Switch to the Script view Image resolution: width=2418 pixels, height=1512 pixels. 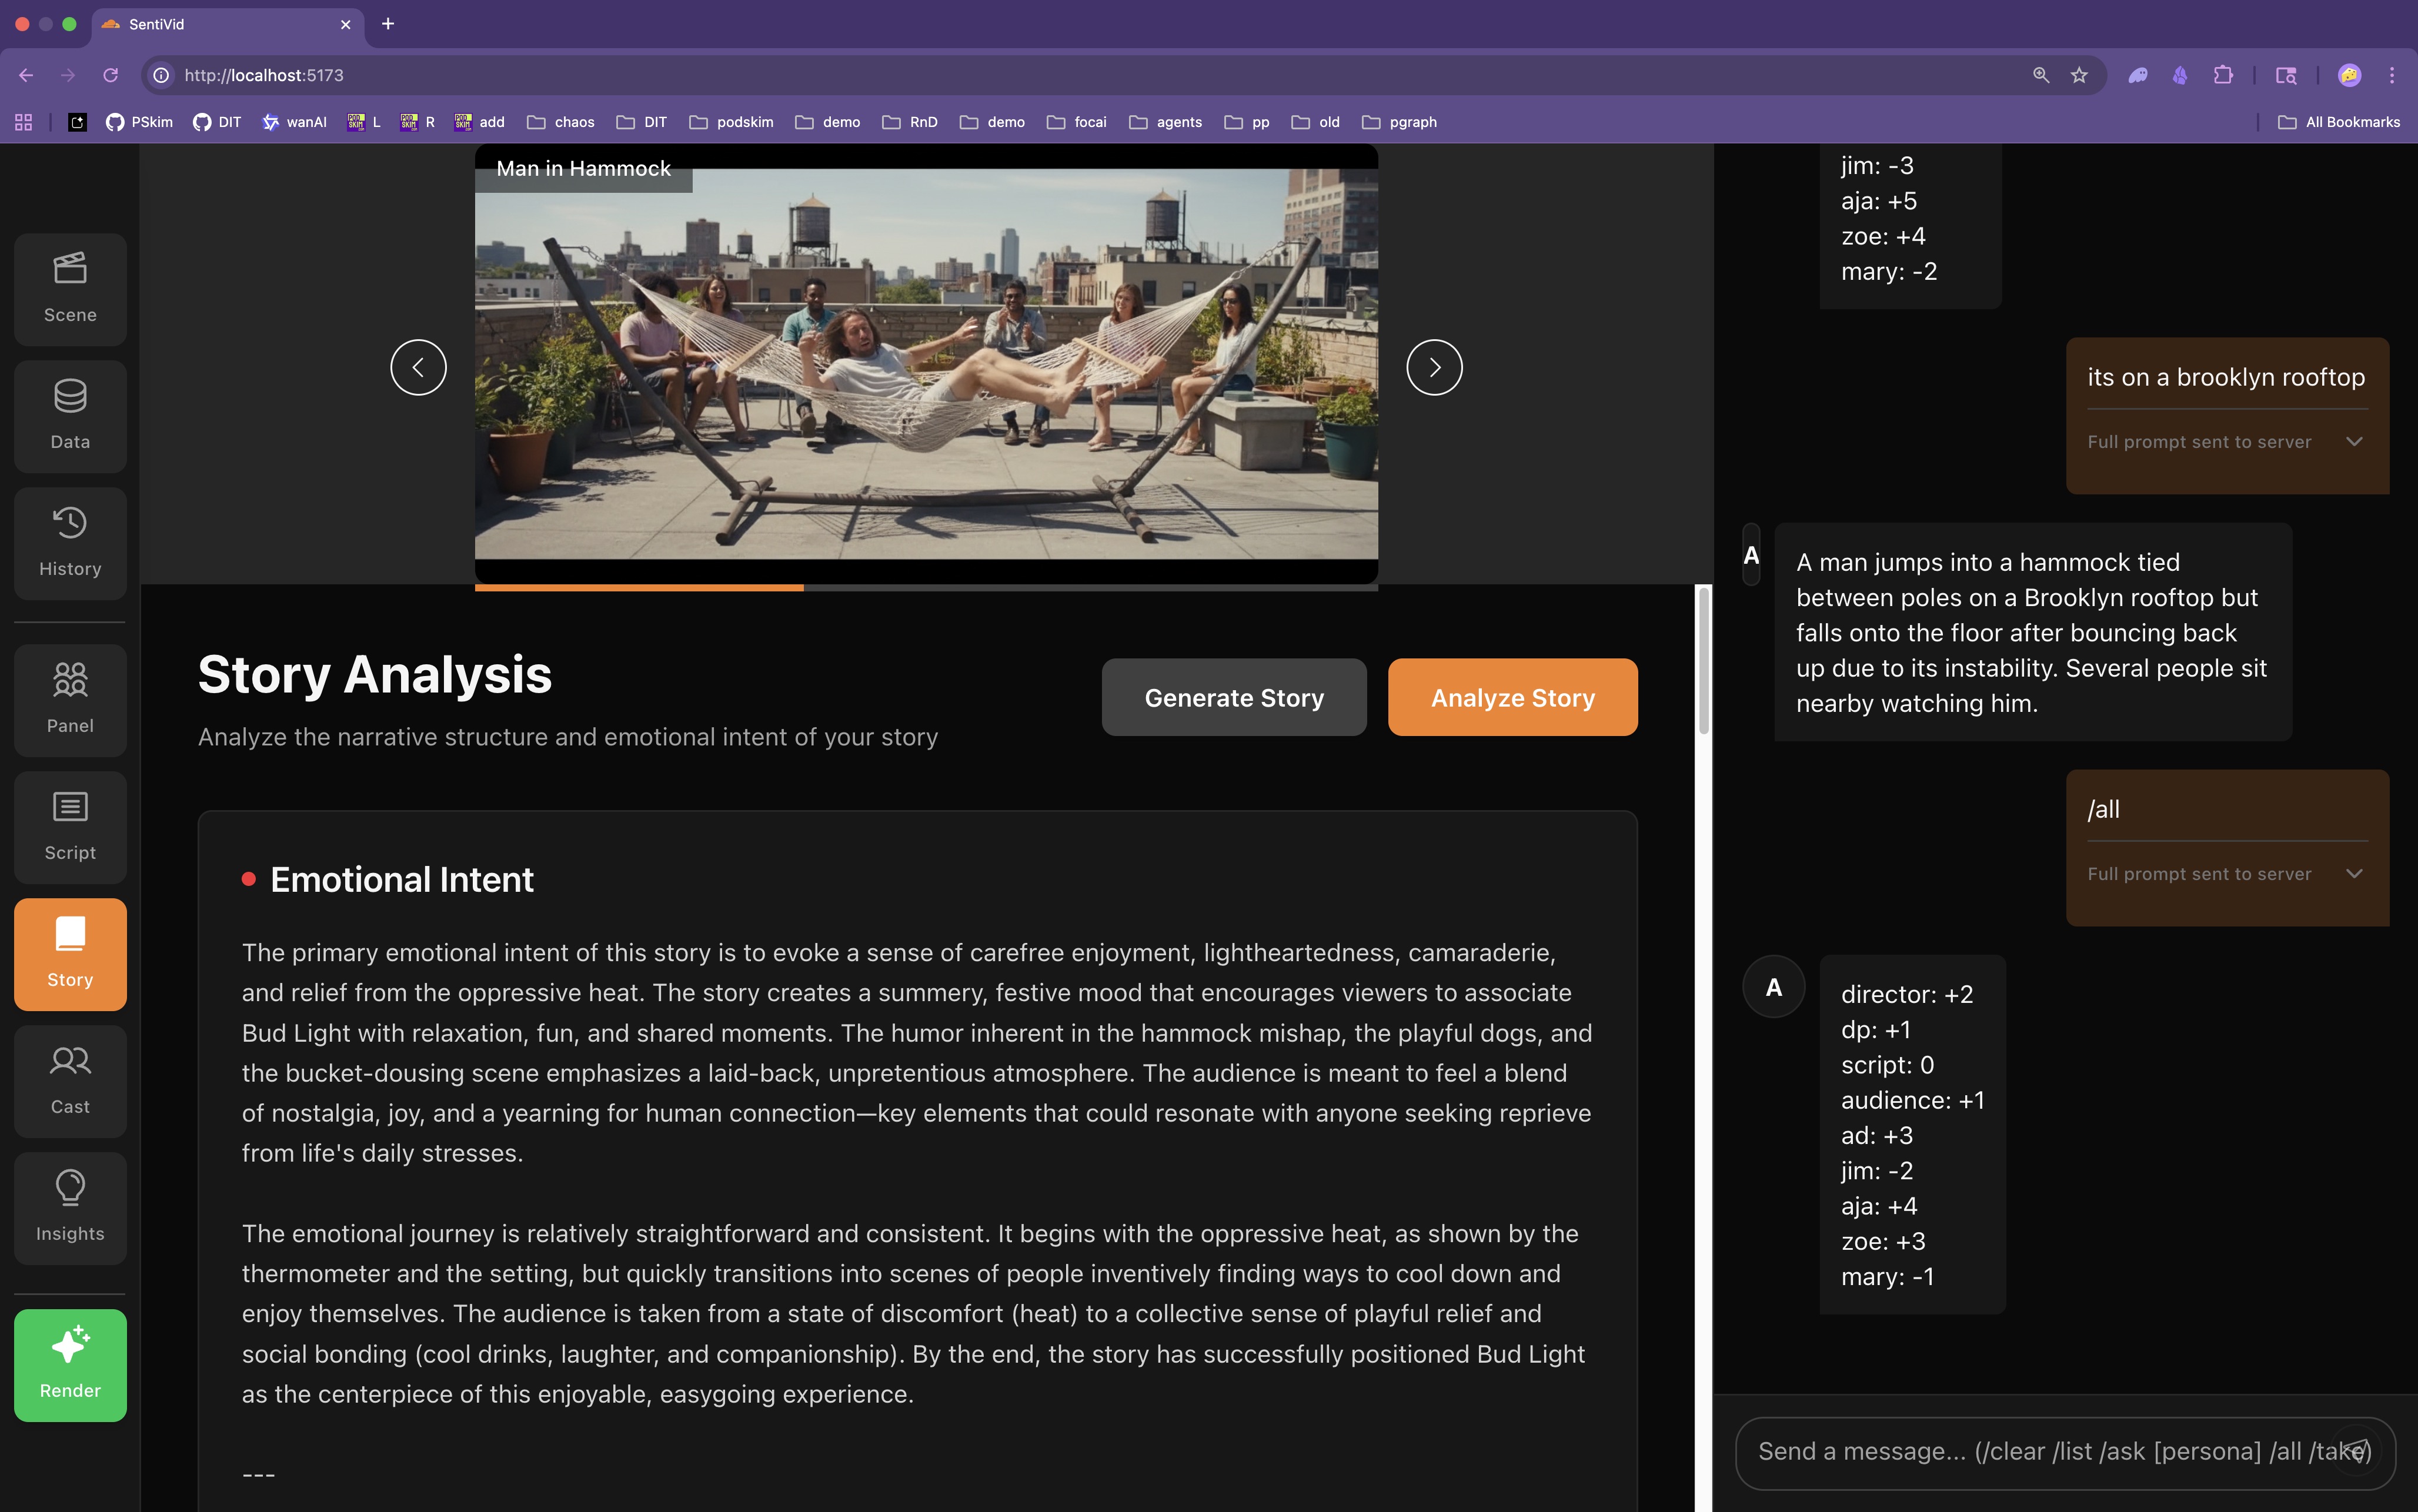point(70,827)
